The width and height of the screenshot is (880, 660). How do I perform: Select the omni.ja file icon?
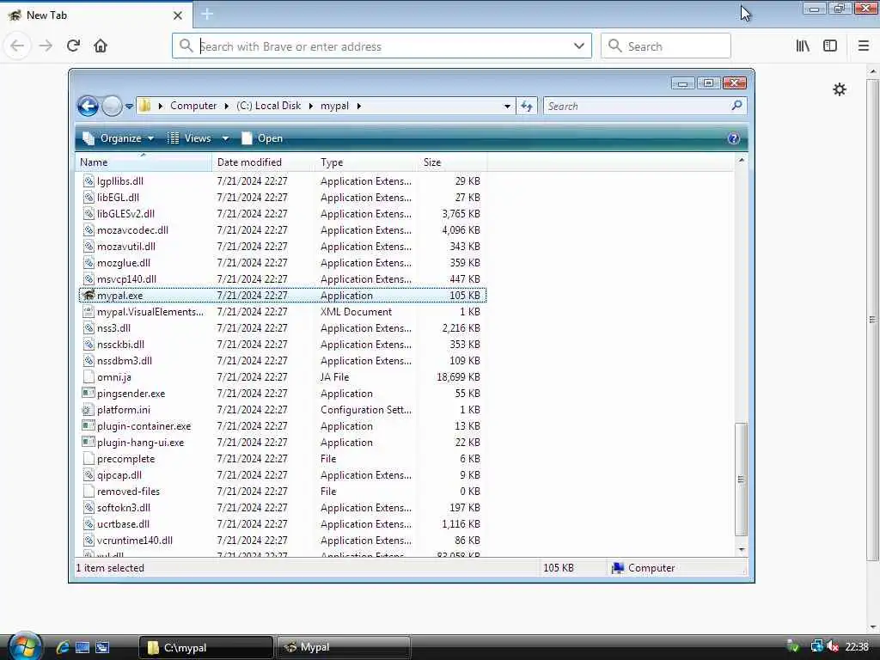tap(89, 377)
